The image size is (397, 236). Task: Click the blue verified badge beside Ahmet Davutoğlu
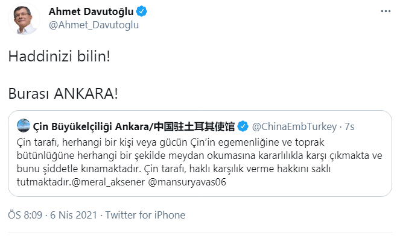[x=142, y=11]
